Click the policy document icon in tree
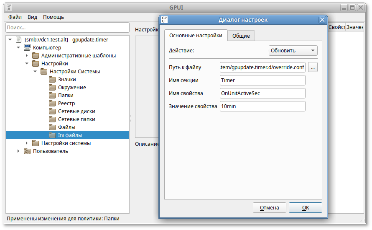Screen dimensions: 372x230 click(x=18, y=40)
